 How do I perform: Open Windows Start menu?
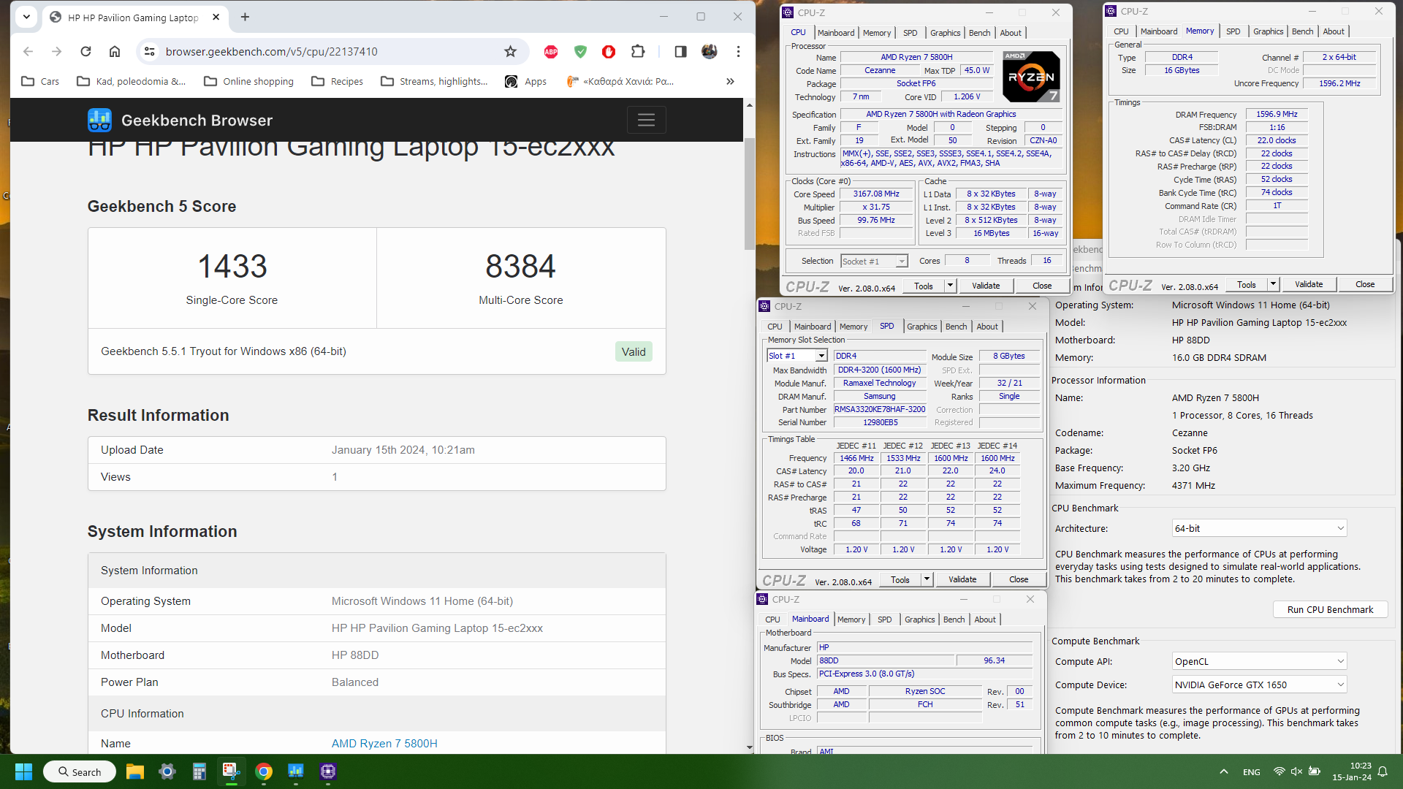(23, 771)
